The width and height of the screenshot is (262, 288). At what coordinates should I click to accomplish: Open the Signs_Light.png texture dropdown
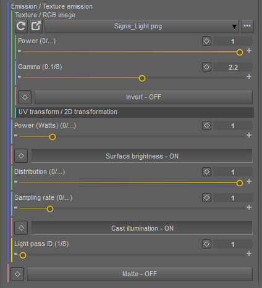142,26
